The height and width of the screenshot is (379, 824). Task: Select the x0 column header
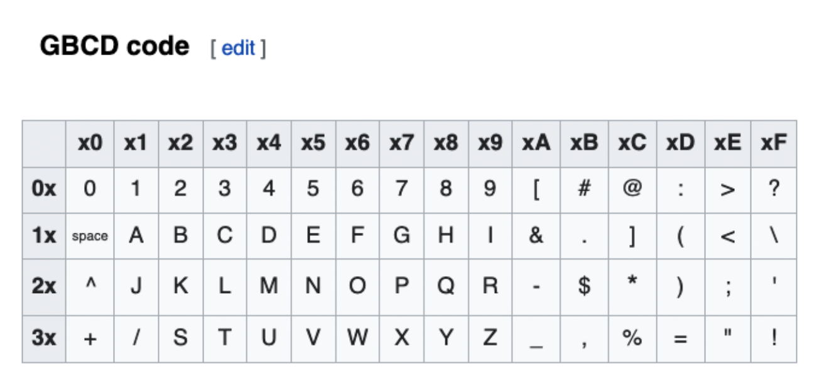pyautogui.click(x=90, y=144)
